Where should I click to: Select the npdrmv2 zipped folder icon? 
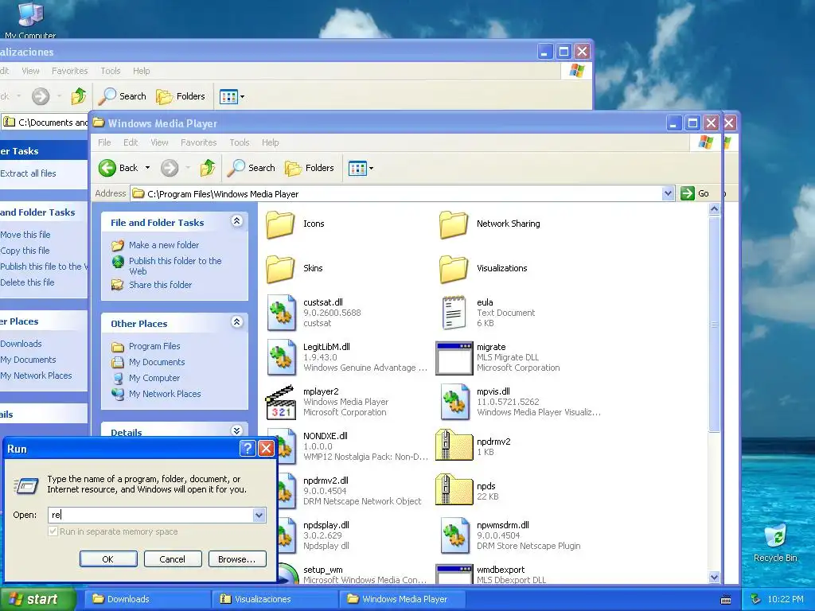454,446
